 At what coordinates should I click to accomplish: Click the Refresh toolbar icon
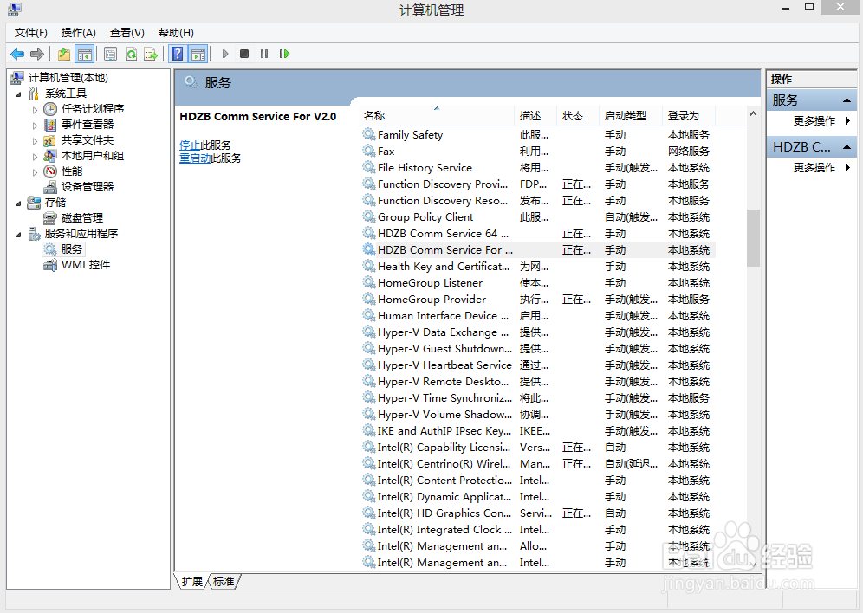[x=131, y=54]
